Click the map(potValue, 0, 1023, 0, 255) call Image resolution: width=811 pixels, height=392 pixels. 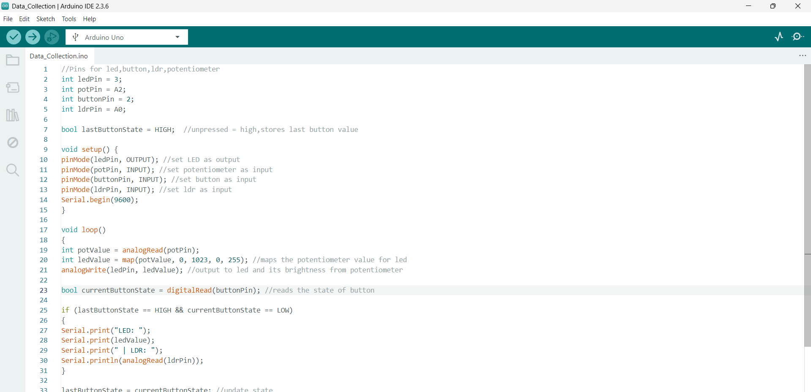click(183, 260)
